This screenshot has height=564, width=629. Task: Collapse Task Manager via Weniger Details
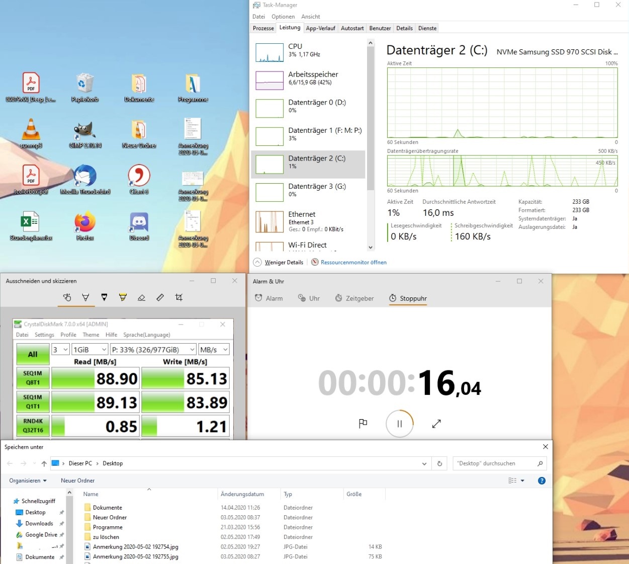pyautogui.click(x=279, y=262)
